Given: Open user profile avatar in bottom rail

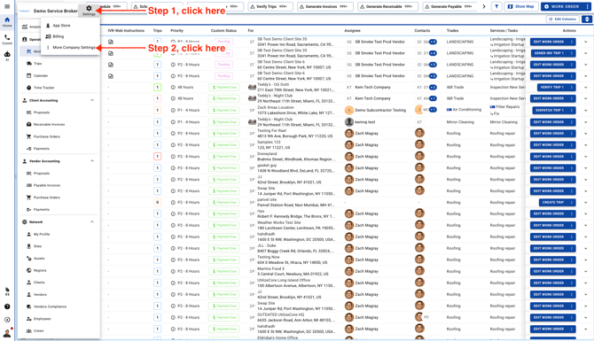Looking at the screenshot, I should (x=7, y=333).
